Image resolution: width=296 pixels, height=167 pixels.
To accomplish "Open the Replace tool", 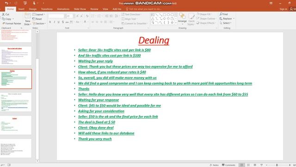I will pyautogui.click(x=226, y=19).
